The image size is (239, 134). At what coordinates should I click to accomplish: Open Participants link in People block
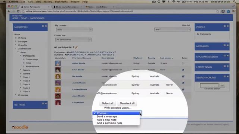[x=205, y=34]
